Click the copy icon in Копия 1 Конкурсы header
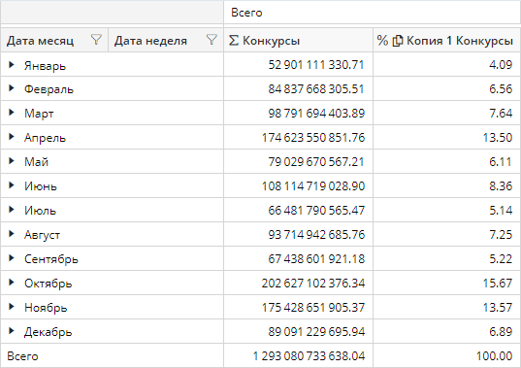The image size is (521, 368). 398,41
